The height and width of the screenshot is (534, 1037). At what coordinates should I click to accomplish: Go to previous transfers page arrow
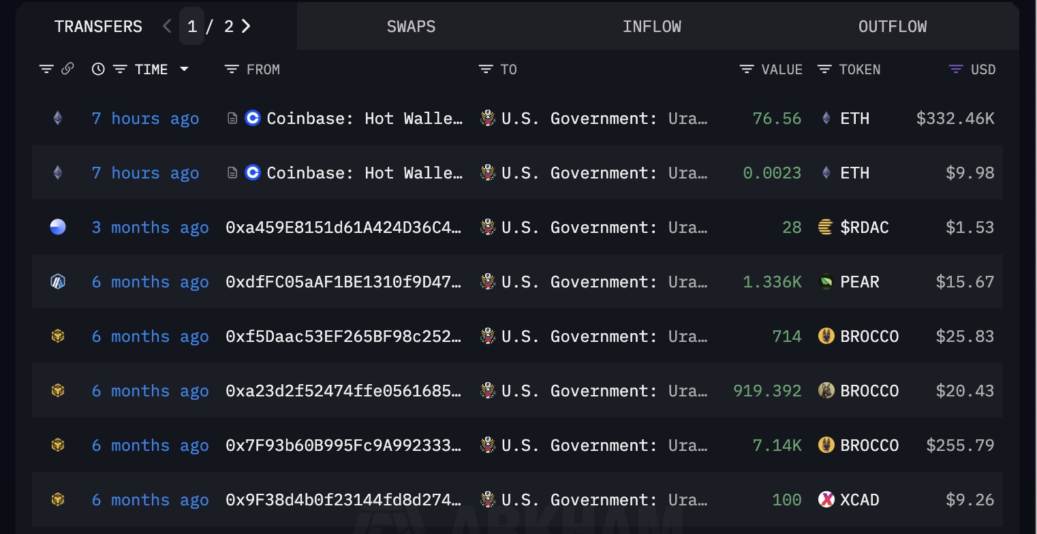167,27
